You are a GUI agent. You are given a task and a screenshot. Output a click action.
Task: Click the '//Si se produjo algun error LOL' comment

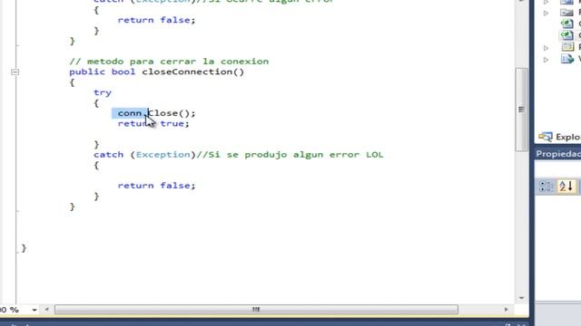pos(290,155)
